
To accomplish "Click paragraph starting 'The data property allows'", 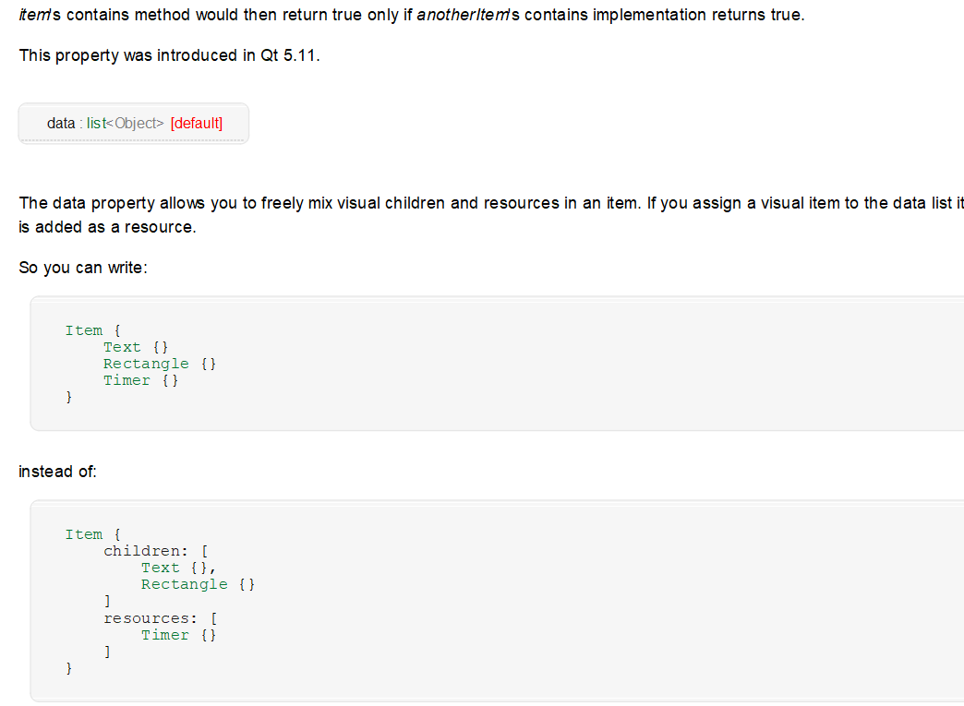I will click(491, 215).
